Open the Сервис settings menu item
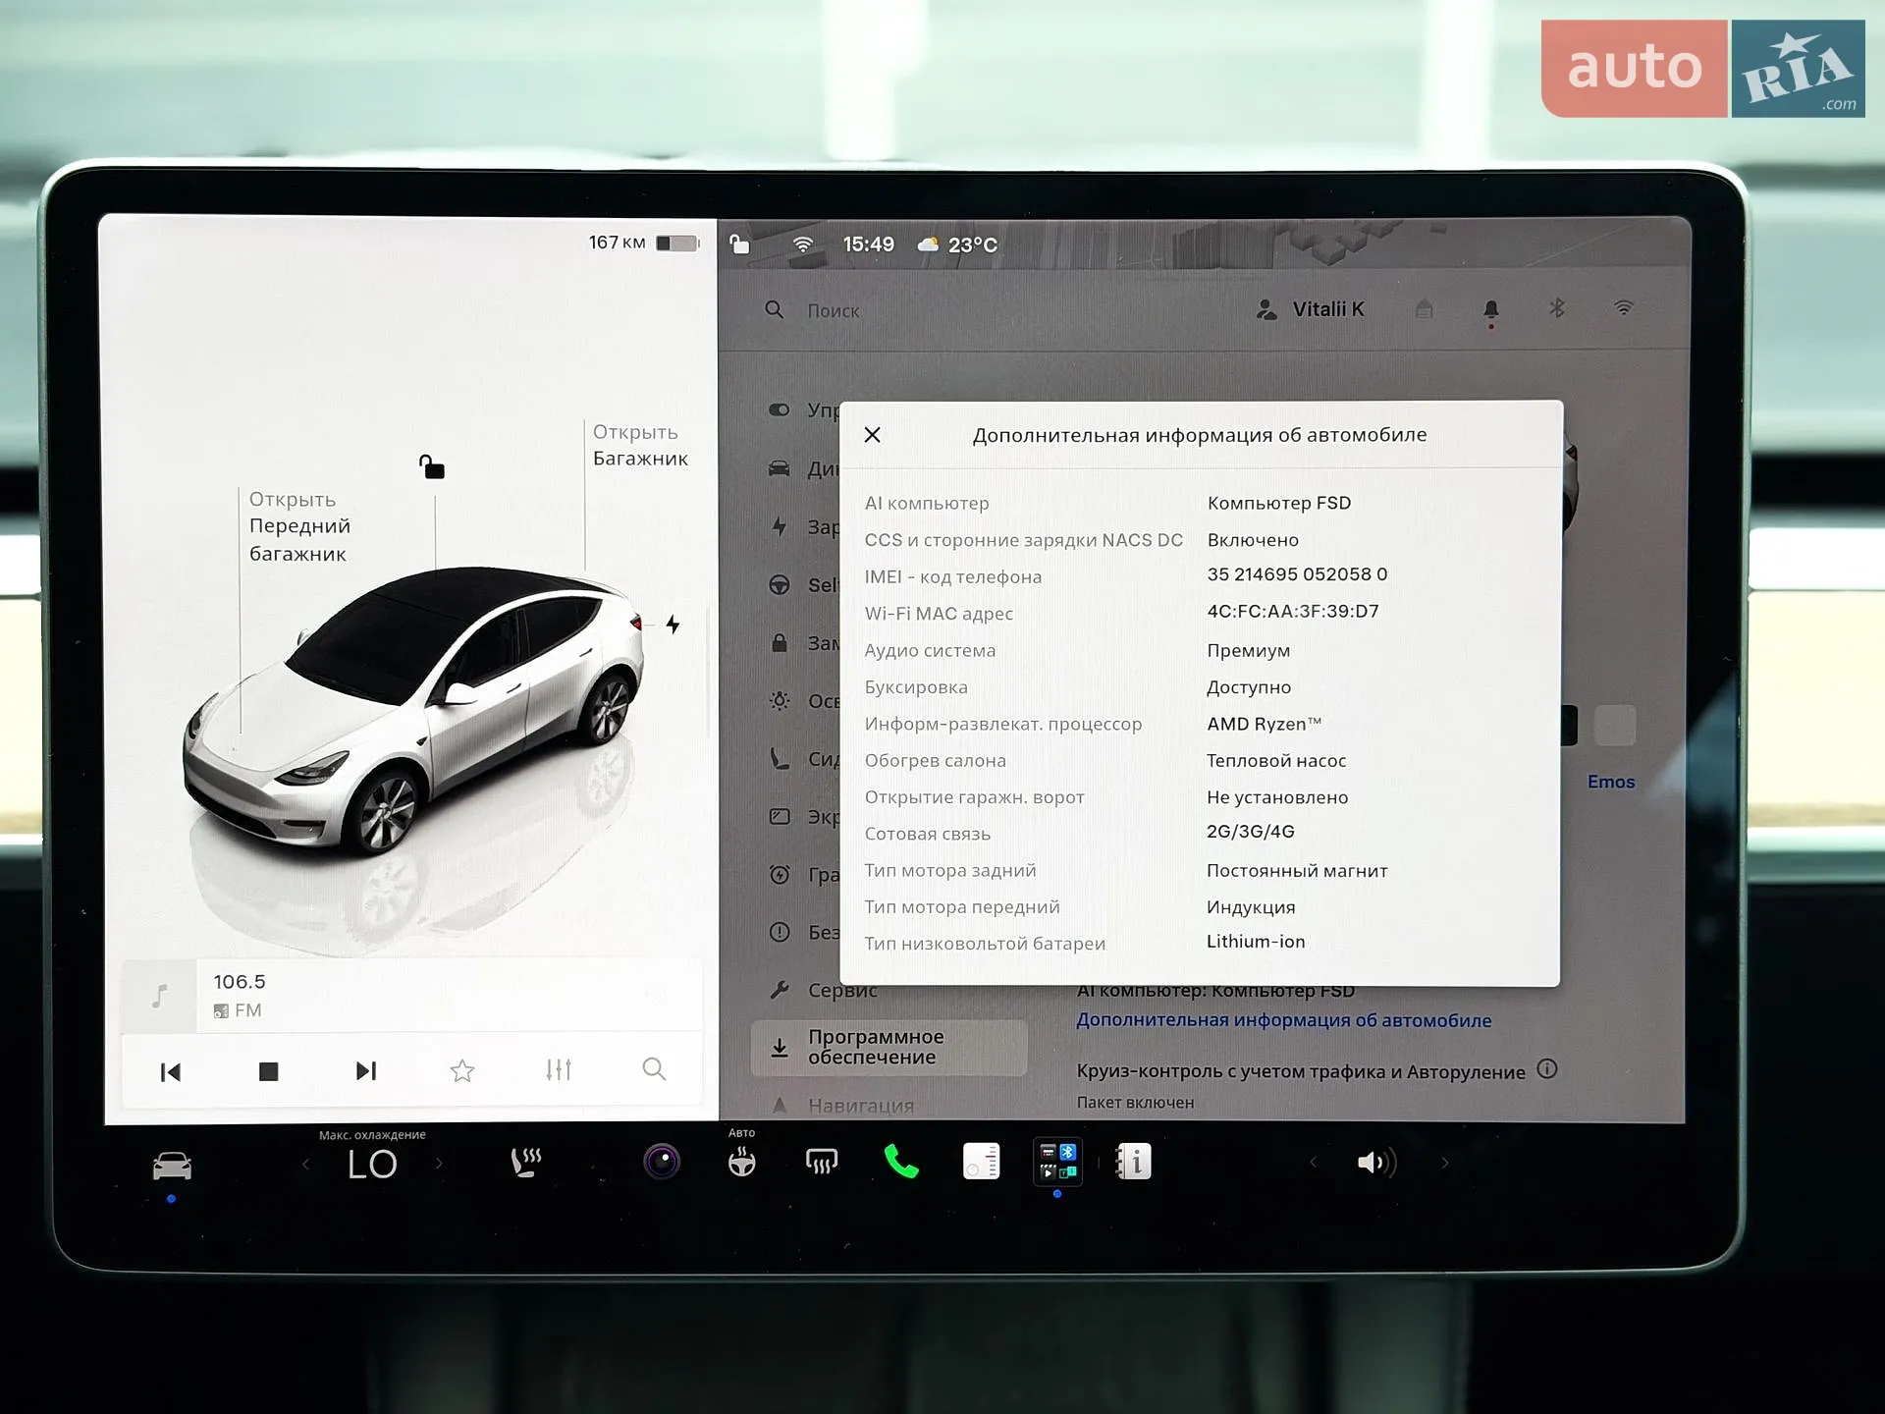The height and width of the screenshot is (1414, 1885). (823, 990)
